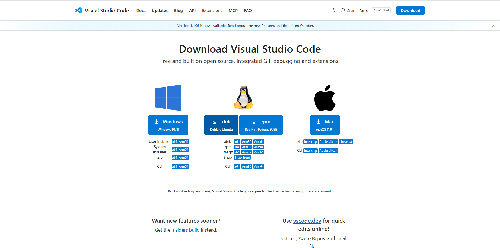This screenshot has height=248, width=500.
Task: Download the Mac build for macOS 11.0+
Action: [325, 125]
